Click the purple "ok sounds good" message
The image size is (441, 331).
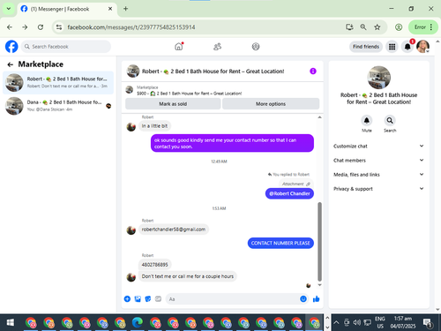(232, 143)
